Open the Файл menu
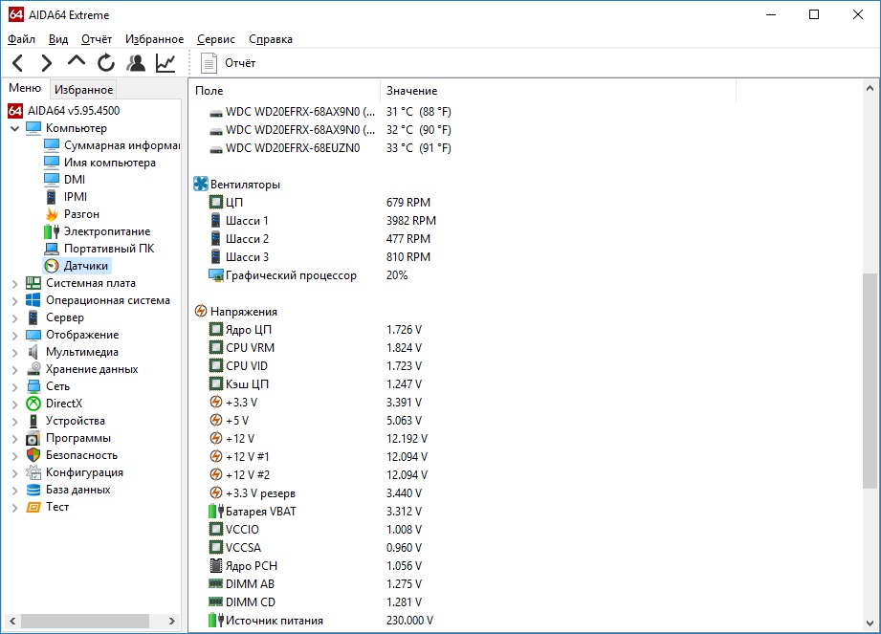This screenshot has height=634, width=881. (x=21, y=39)
